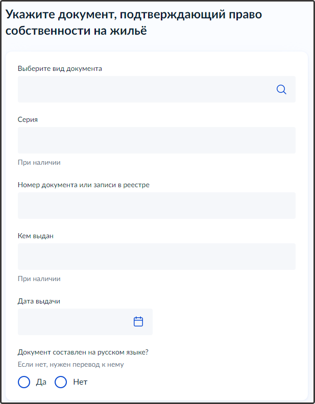Click the "Кем выдан" field label

[x=35, y=236]
